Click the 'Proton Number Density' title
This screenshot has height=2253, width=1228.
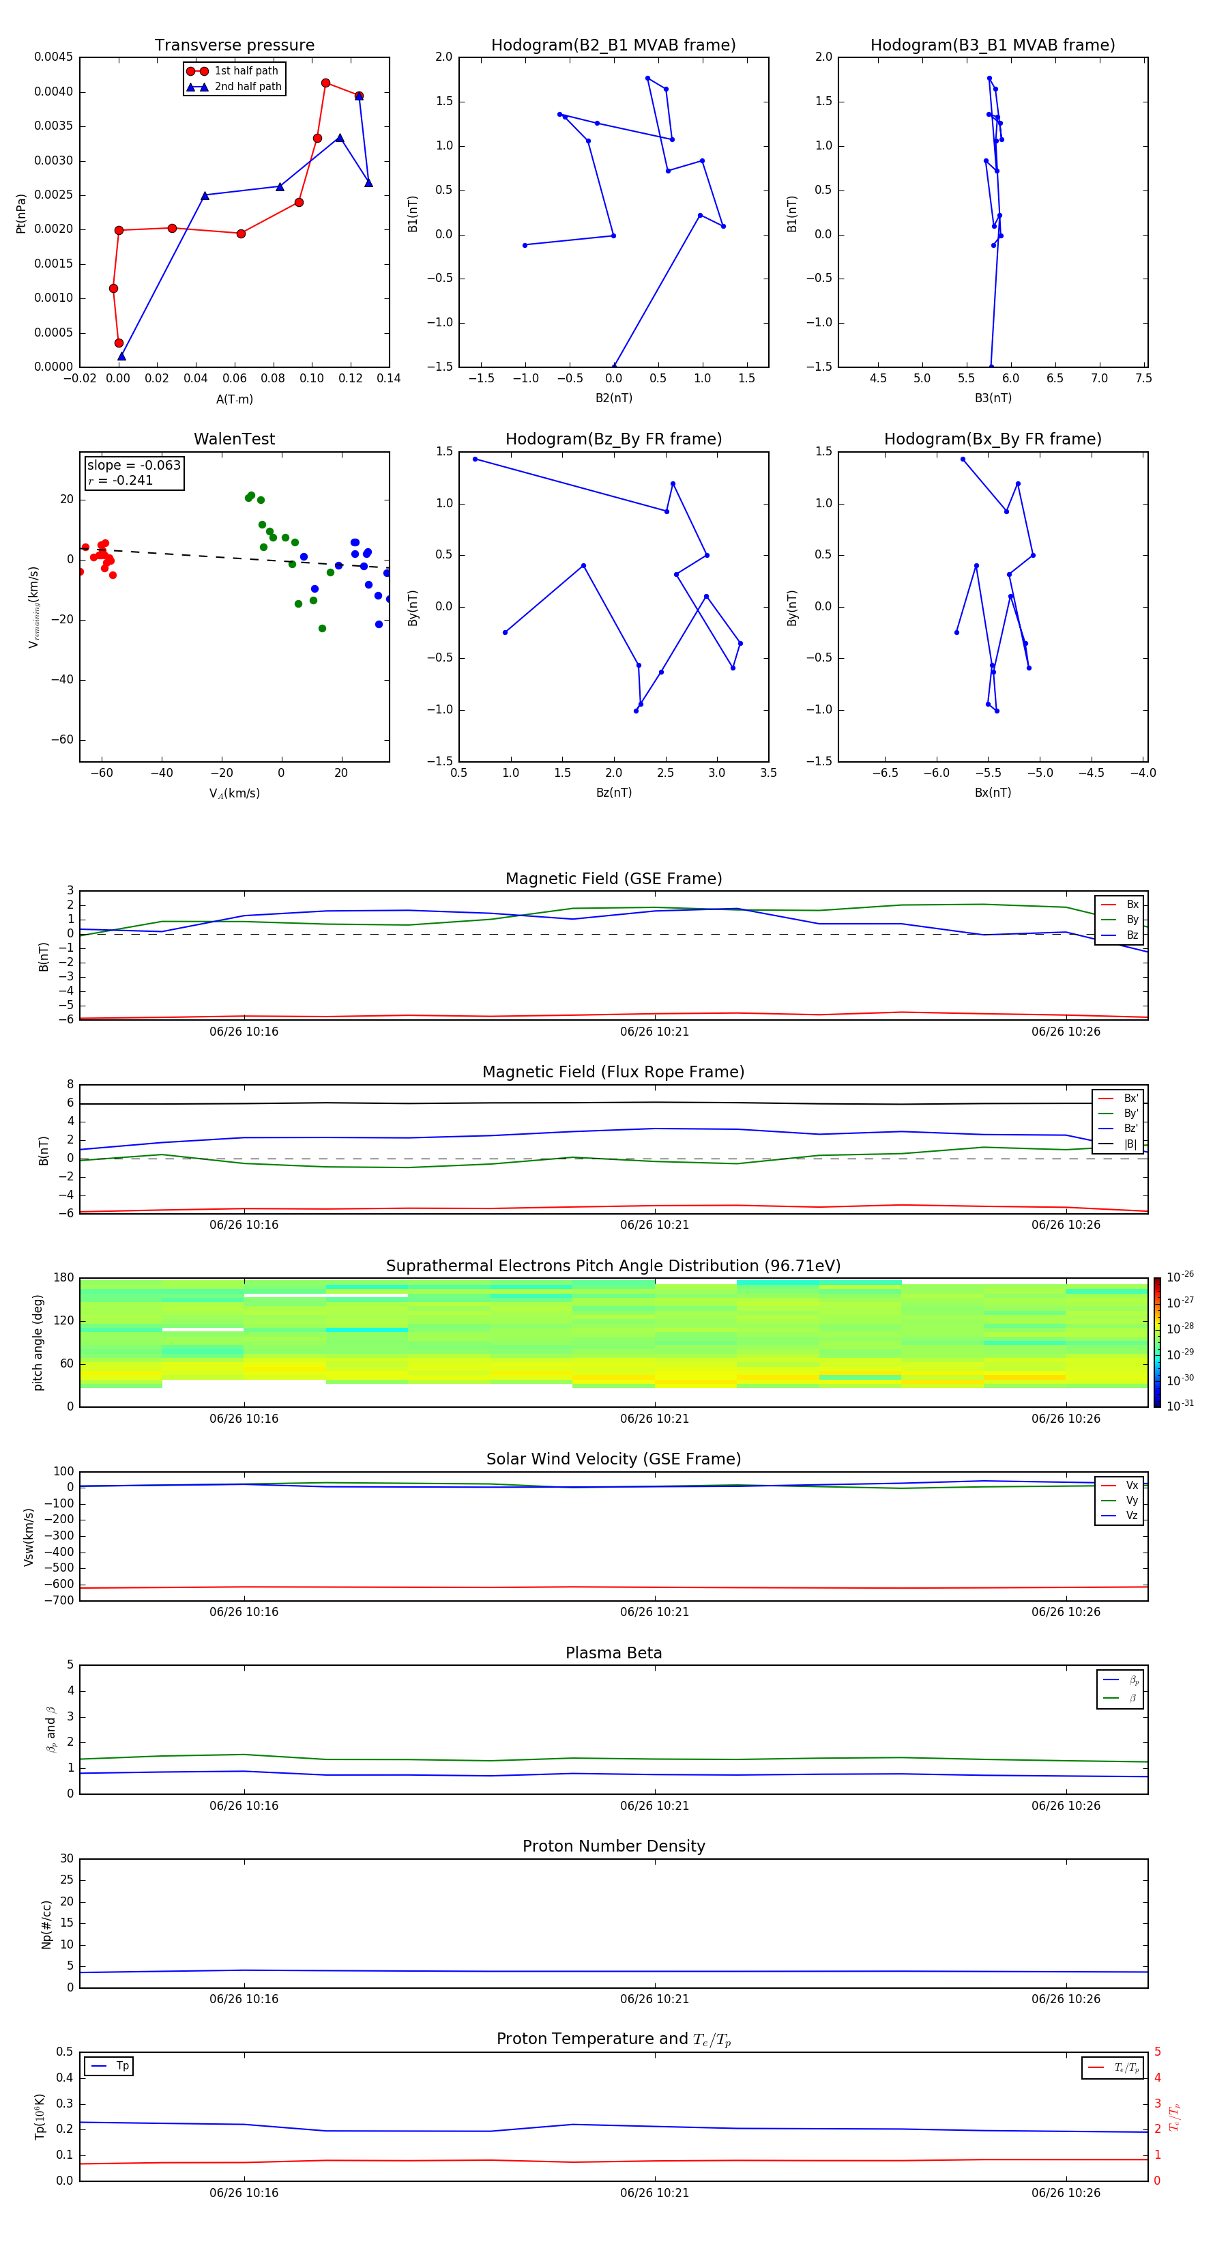click(613, 1846)
